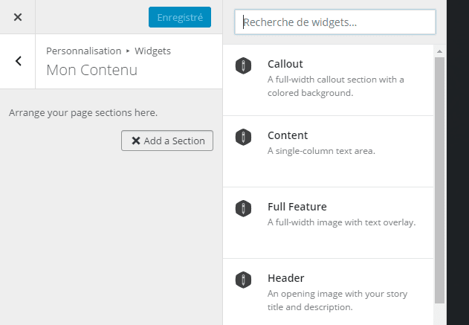
Task: Click the Personnalisation breadcrumb text
Action: pos(84,51)
